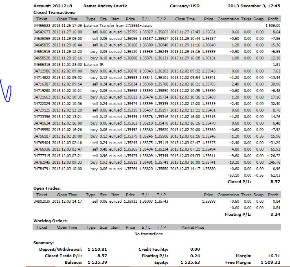Click the profit value 245.76
Viewport: 290px width, 267px height.
[274, 162]
